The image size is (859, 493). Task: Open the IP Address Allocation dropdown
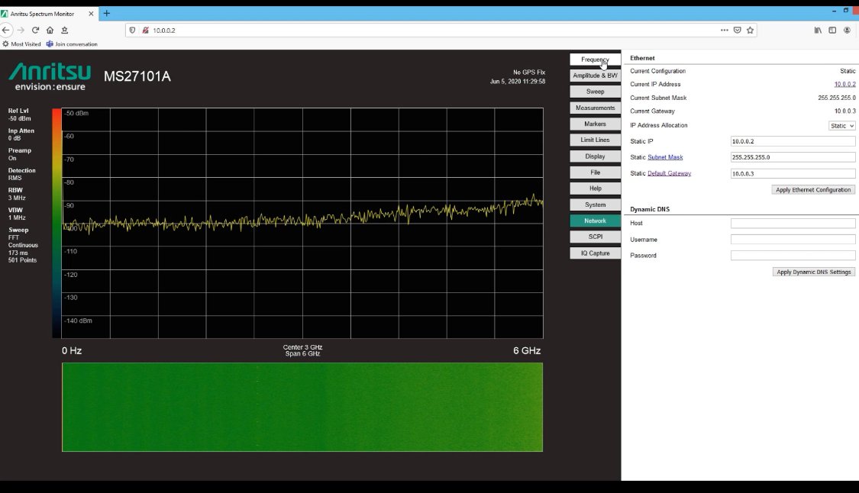tap(842, 125)
